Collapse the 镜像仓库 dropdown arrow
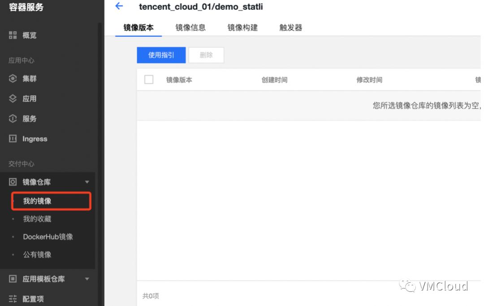This screenshot has width=484, height=306. (x=87, y=182)
